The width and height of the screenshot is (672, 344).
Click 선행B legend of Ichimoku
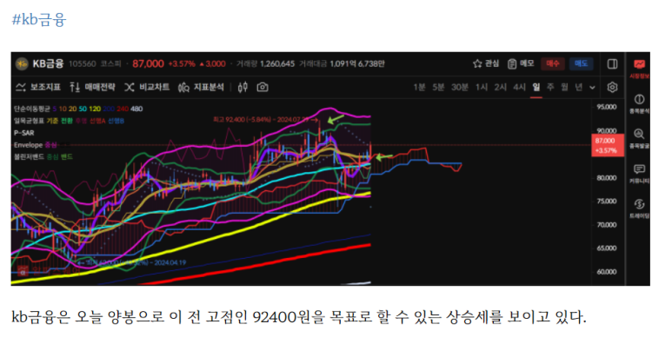116,121
